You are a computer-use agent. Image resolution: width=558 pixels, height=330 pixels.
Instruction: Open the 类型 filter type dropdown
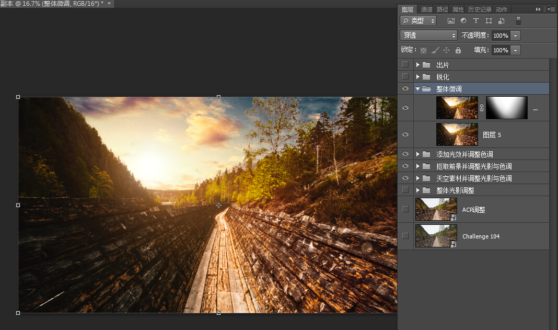click(x=418, y=21)
